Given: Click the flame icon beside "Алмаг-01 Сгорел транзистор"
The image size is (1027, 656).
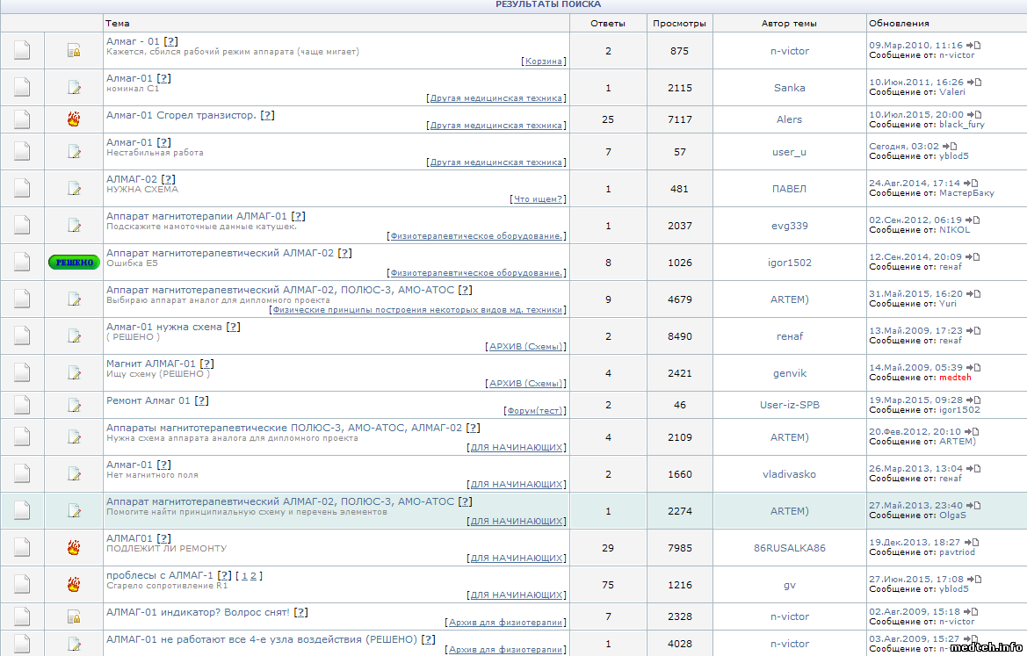Looking at the screenshot, I should [x=74, y=119].
